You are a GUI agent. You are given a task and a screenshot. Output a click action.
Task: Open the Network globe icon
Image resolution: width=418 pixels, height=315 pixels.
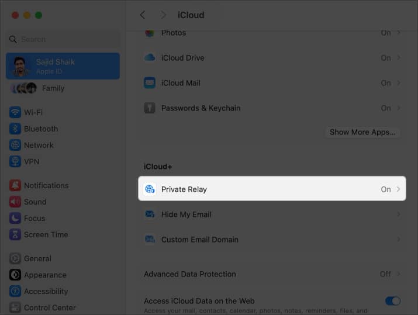(15, 146)
